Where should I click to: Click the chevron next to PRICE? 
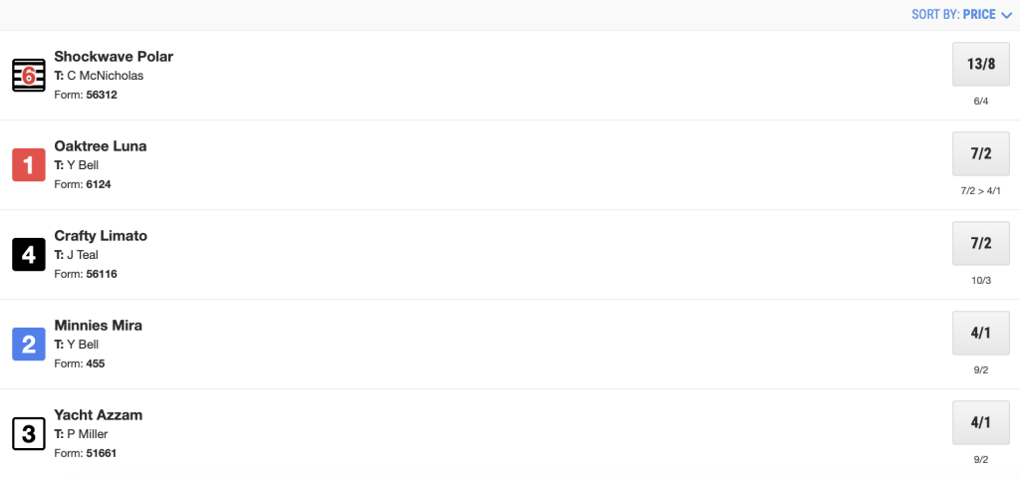[1006, 16]
